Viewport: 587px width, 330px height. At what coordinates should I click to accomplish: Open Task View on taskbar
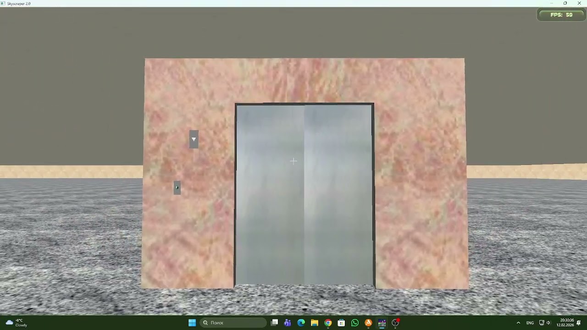click(x=274, y=323)
